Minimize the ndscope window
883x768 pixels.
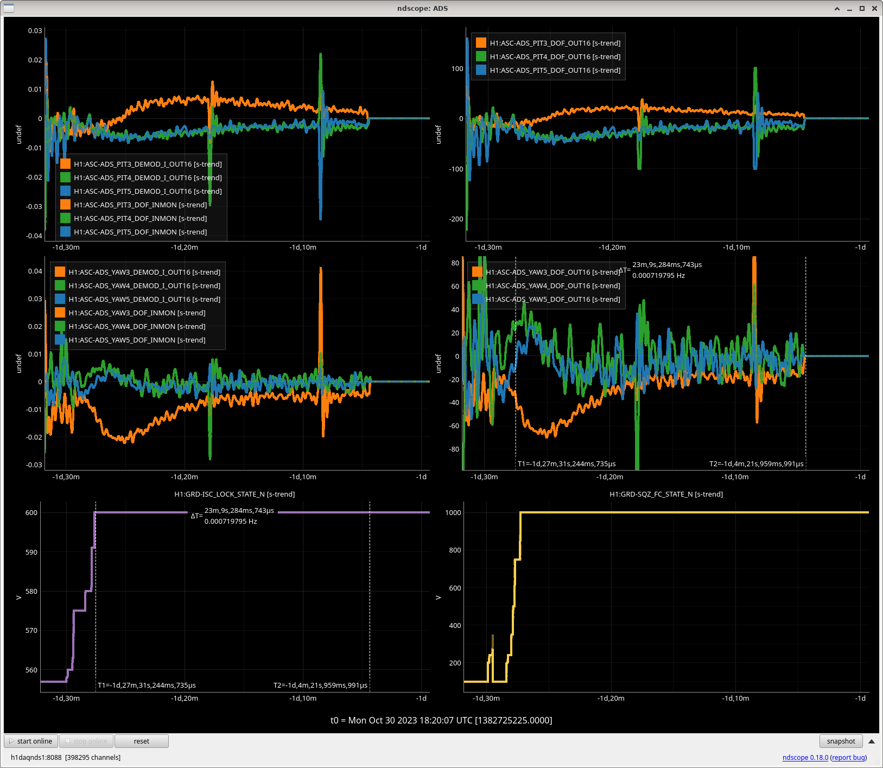pyautogui.click(x=849, y=8)
